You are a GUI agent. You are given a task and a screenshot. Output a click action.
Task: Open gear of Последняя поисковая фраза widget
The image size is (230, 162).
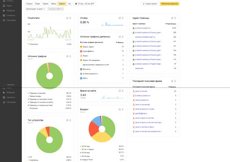[172, 81]
